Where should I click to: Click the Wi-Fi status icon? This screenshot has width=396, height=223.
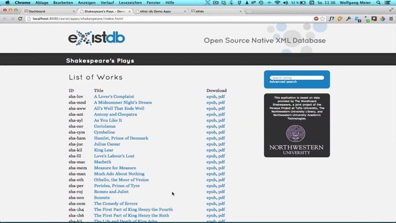pos(277,2)
